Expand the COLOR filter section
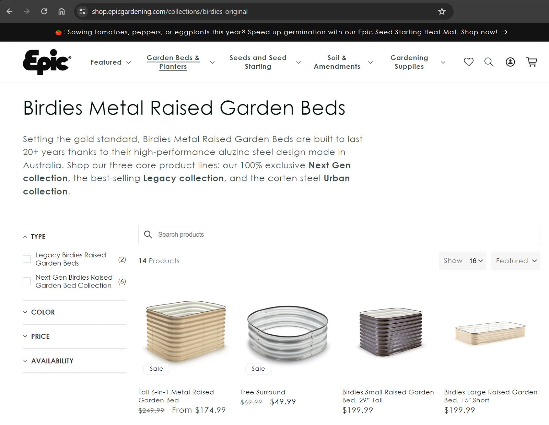 pos(43,312)
